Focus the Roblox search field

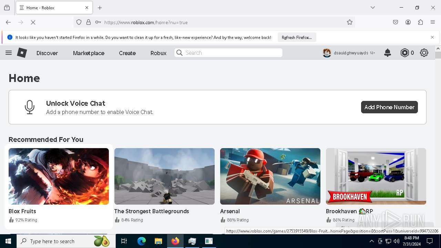[x=228, y=53]
